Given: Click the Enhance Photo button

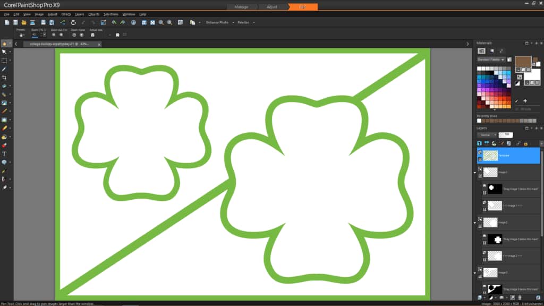Looking at the screenshot, I should pos(217,22).
